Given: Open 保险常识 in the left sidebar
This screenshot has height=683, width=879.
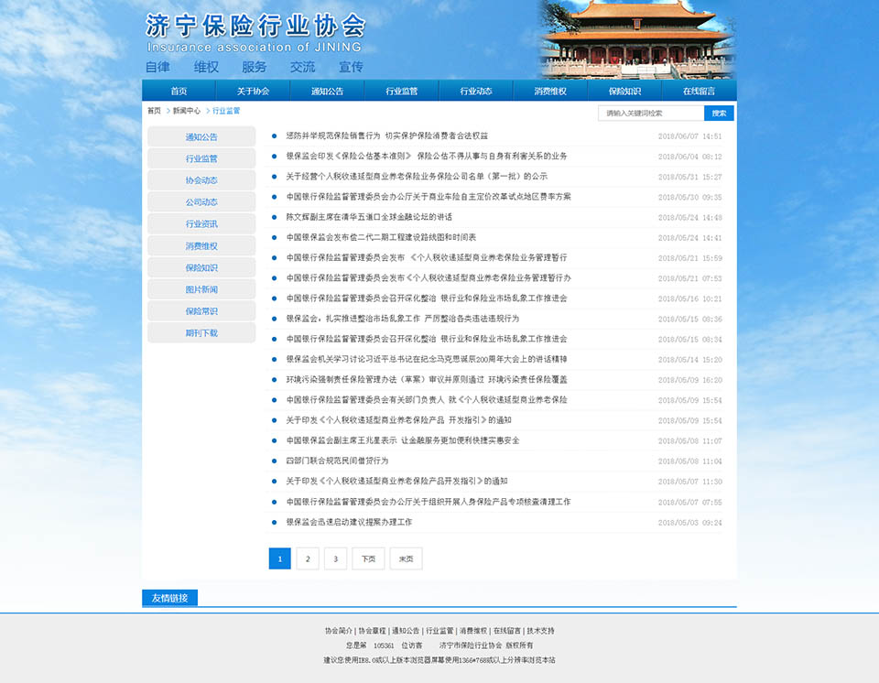Looking at the screenshot, I should pyautogui.click(x=201, y=311).
